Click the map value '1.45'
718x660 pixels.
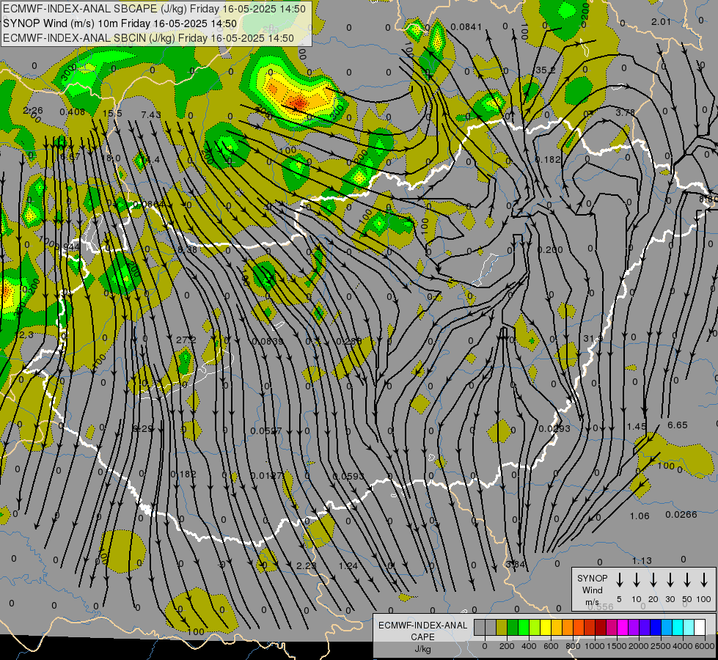637,426
